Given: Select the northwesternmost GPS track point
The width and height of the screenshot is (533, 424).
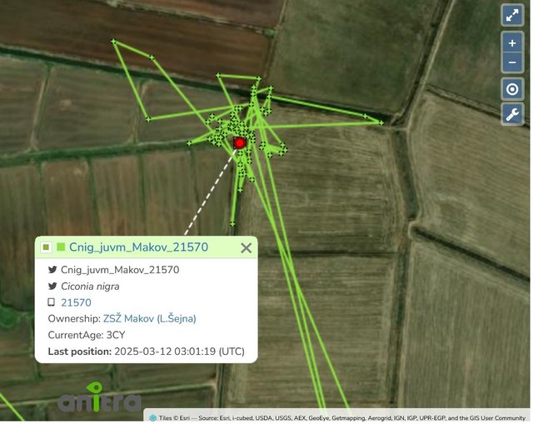Looking at the screenshot, I should click(114, 42).
